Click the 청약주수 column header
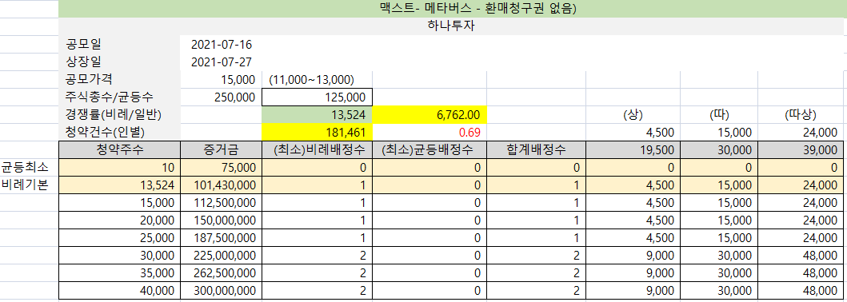Viewport: 847px width, 302px height. point(119,150)
